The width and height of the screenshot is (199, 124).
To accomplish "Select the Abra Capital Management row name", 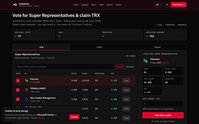I will (x=43, y=98).
